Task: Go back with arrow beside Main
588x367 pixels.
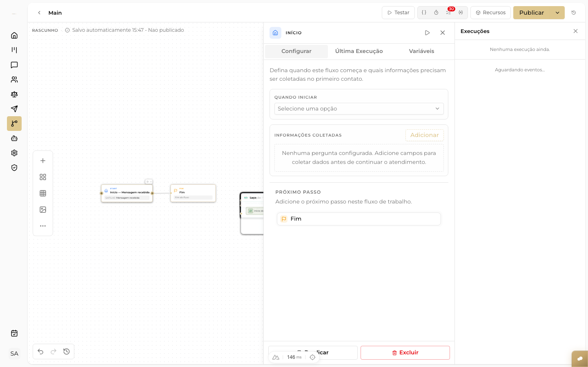Action: pyautogui.click(x=39, y=13)
